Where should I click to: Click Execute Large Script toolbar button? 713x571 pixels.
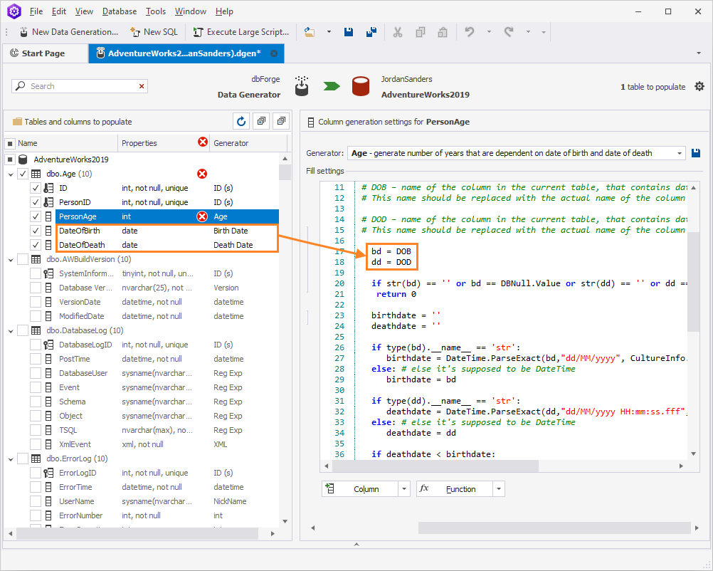[241, 32]
